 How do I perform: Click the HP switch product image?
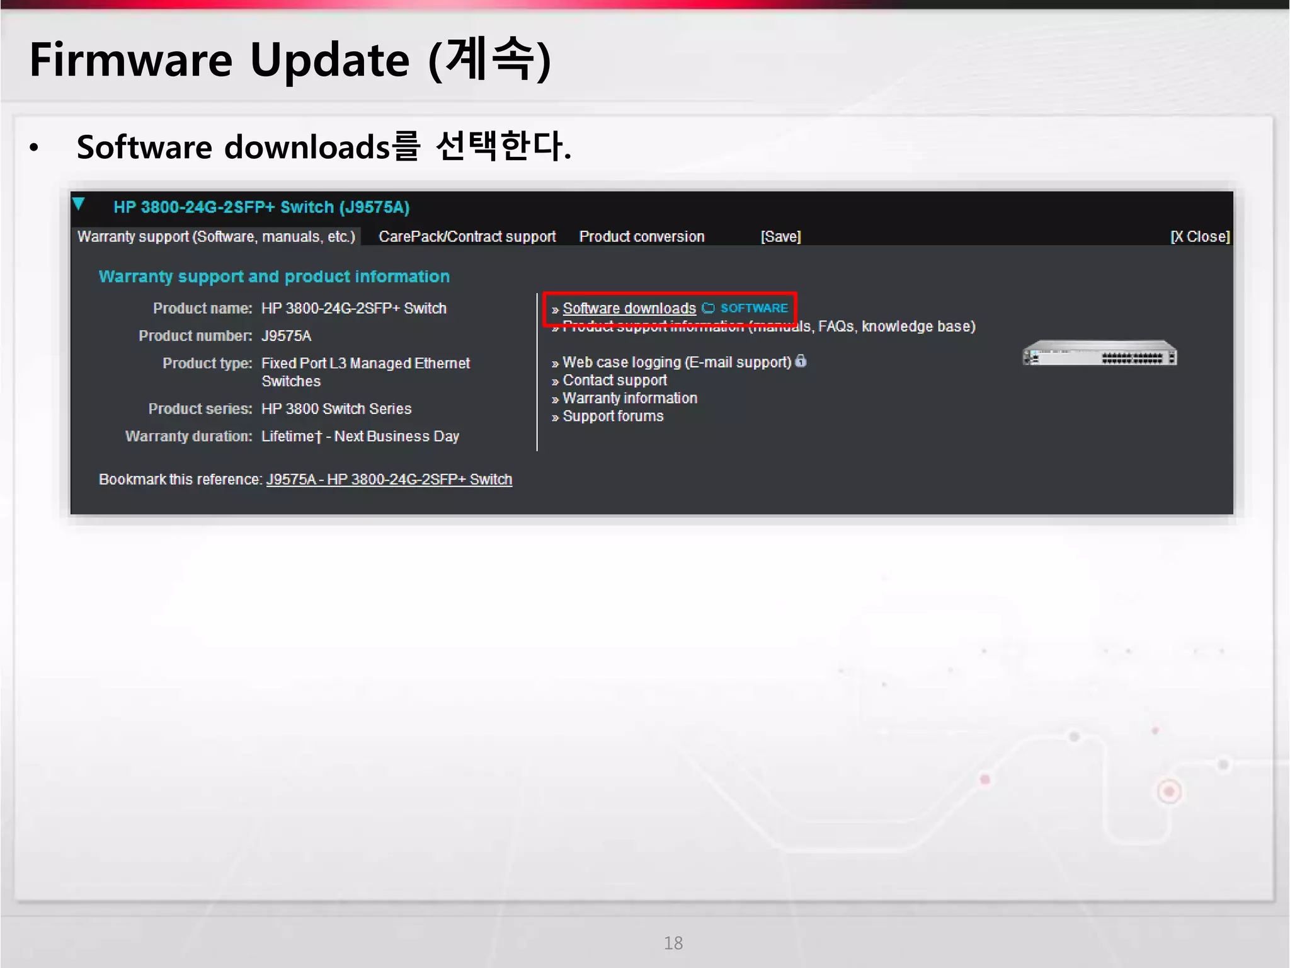(x=1099, y=353)
